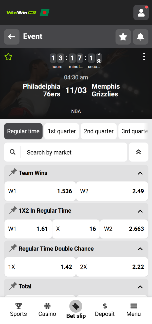
Task: Open the three-dot event options menu
Action: click(x=144, y=56)
